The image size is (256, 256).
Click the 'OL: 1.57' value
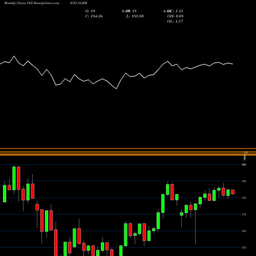click(x=175, y=21)
